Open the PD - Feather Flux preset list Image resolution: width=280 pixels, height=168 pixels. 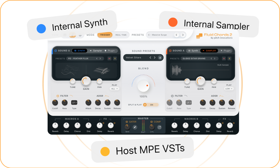[85, 59]
